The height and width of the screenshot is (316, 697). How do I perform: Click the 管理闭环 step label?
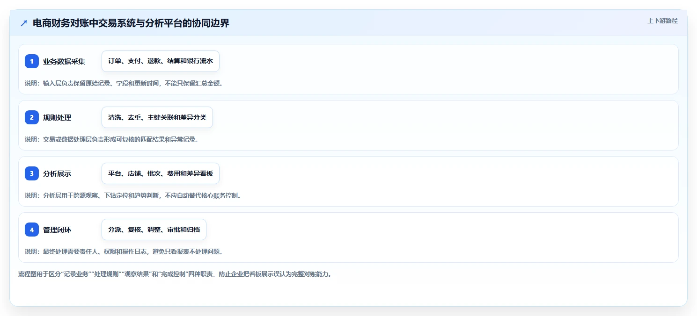[x=57, y=230]
